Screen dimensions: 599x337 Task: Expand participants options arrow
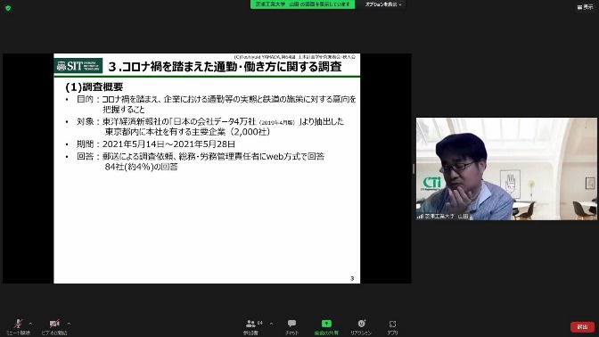point(271,324)
